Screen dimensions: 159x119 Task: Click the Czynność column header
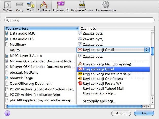click(117, 28)
